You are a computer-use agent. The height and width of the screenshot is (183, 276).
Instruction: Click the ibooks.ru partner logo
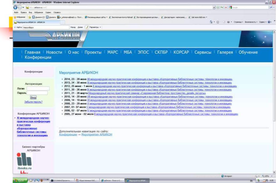tap(24, 161)
